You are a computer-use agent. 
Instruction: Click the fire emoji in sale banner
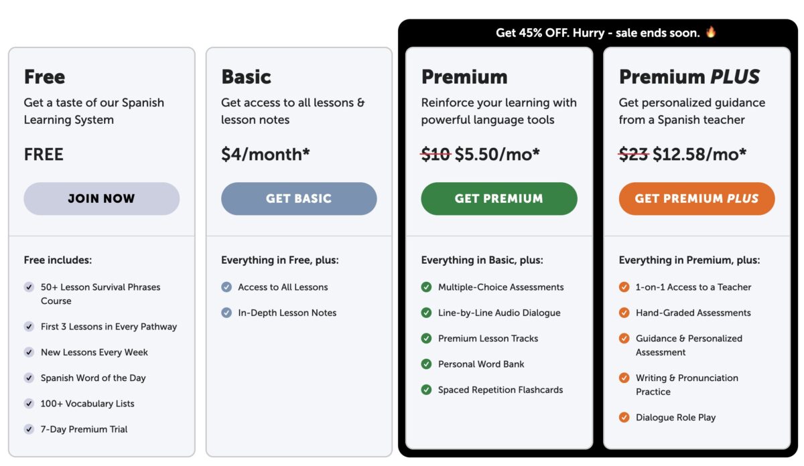[711, 31]
